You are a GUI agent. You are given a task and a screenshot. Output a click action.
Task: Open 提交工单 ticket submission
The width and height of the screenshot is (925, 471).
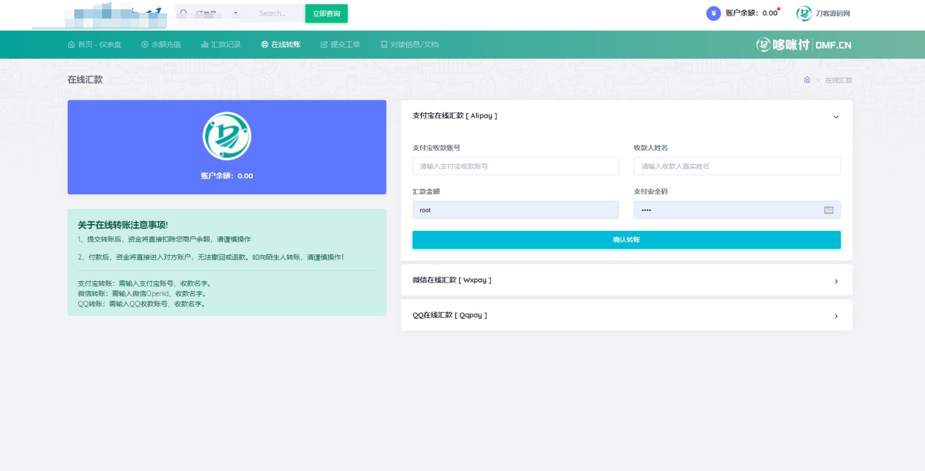340,45
